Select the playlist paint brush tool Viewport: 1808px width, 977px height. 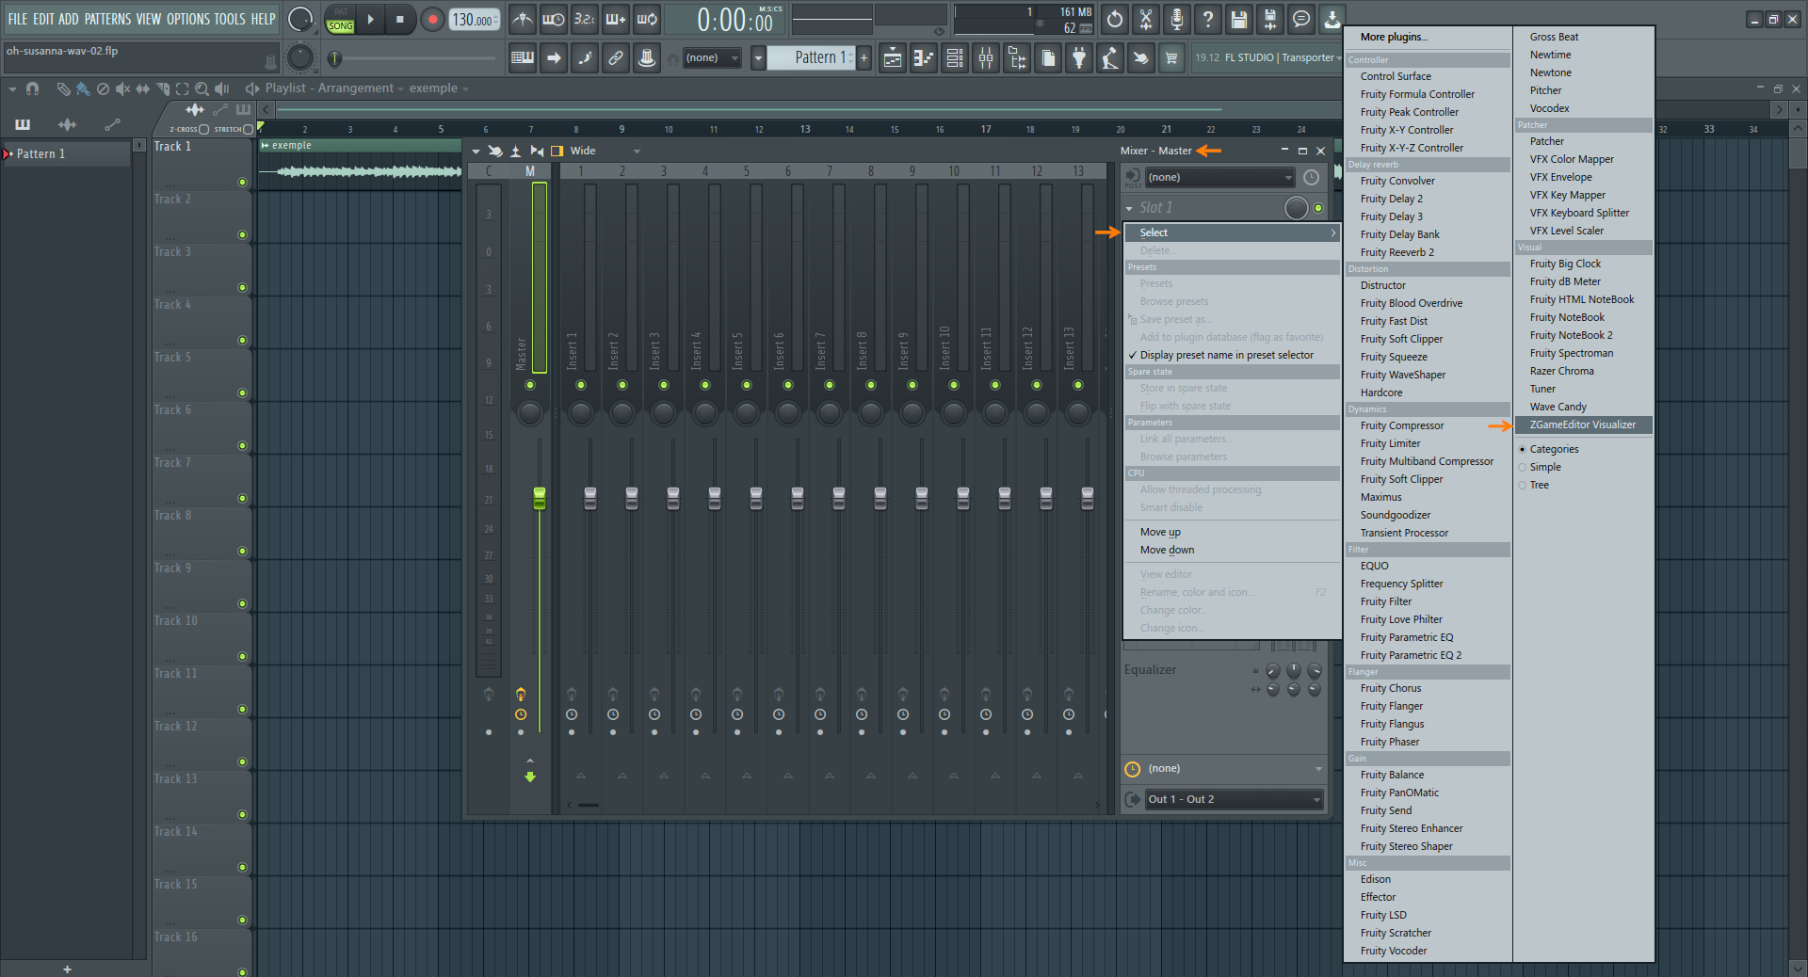click(x=83, y=88)
